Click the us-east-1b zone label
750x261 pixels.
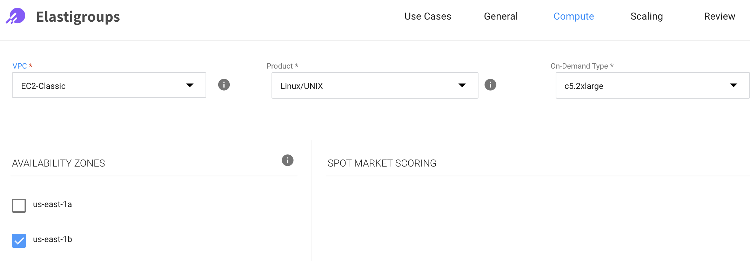[x=52, y=239]
